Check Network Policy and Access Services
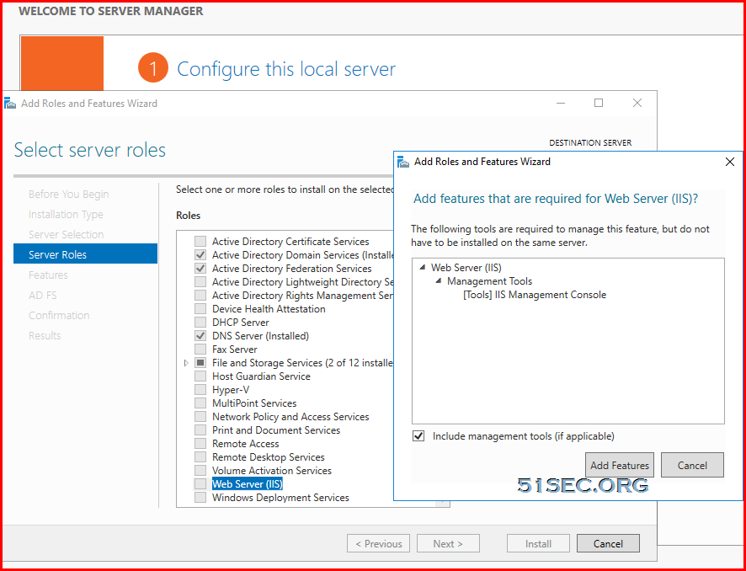This screenshot has height=571, width=746. 200,416
